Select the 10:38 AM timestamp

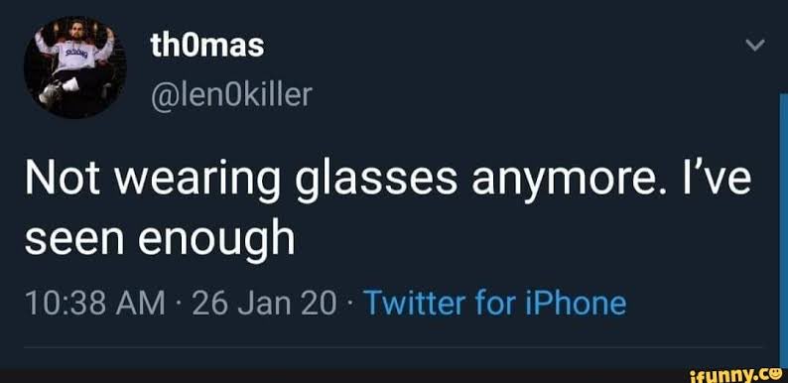tap(94, 304)
